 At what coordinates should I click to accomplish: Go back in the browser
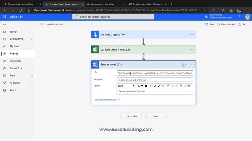[5, 11]
